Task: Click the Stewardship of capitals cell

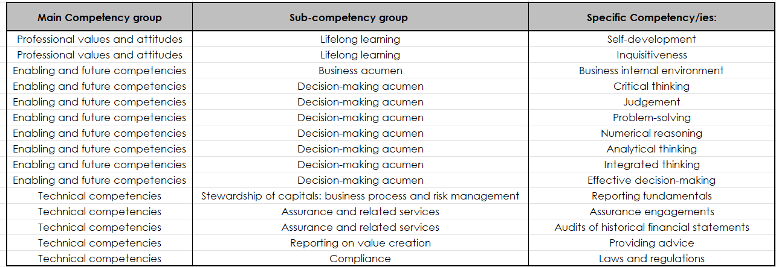Action: 360,196
